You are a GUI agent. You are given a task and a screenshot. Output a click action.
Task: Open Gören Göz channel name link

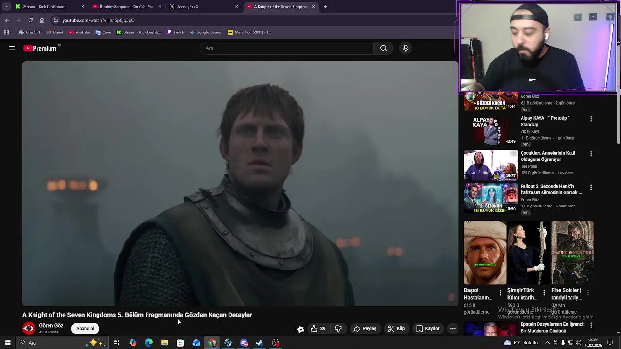point(51,326)
